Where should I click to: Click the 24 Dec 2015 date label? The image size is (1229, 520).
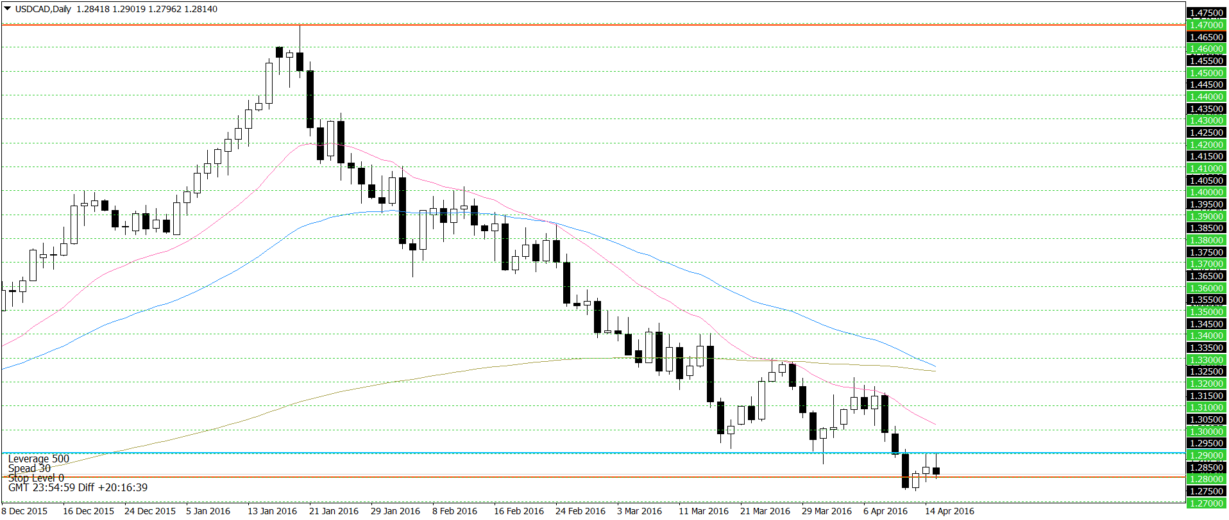[150, 511]
